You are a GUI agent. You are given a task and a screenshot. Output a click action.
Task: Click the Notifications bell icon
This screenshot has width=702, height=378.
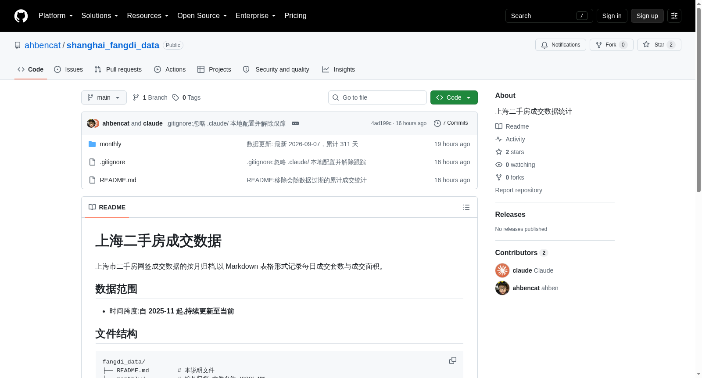pos(544,45)
